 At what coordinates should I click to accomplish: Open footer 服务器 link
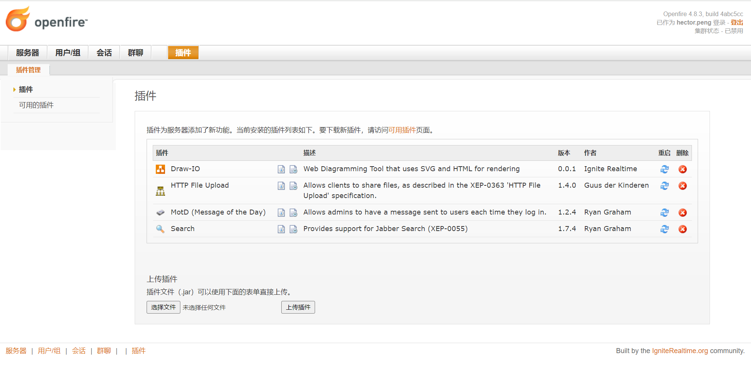point(16,351)
